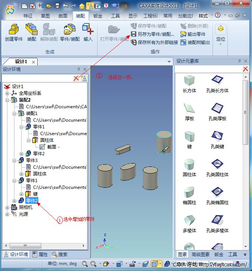The height and width of the screenshot is (271, 252).
Task: Click the Open folder icon in quick access
Action: [x=49, y=6]
